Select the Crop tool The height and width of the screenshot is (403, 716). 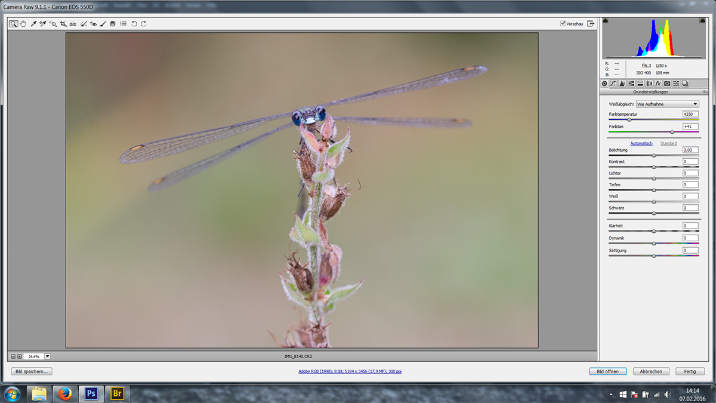[x=63, y=24]
